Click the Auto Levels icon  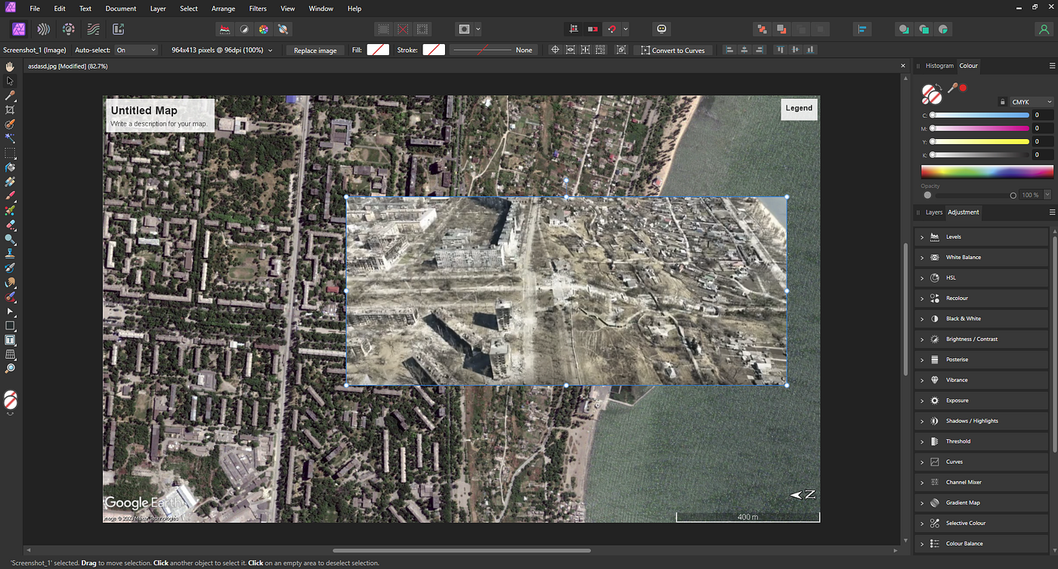pyautogui.click(x=224, y=29)
